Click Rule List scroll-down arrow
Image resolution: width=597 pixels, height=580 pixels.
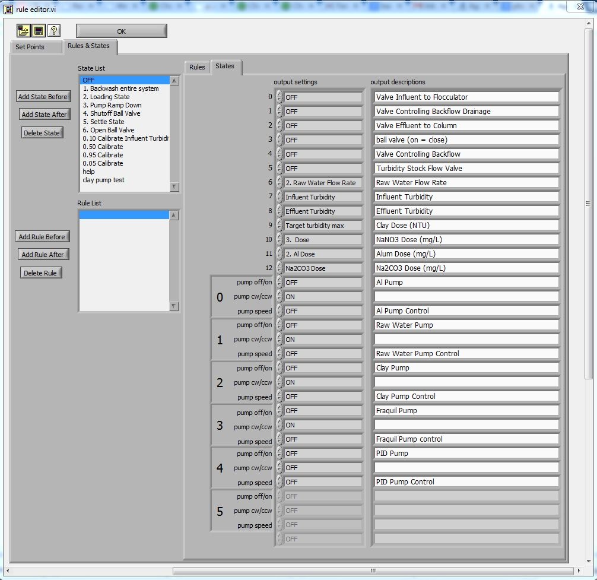tap(174, 306)
